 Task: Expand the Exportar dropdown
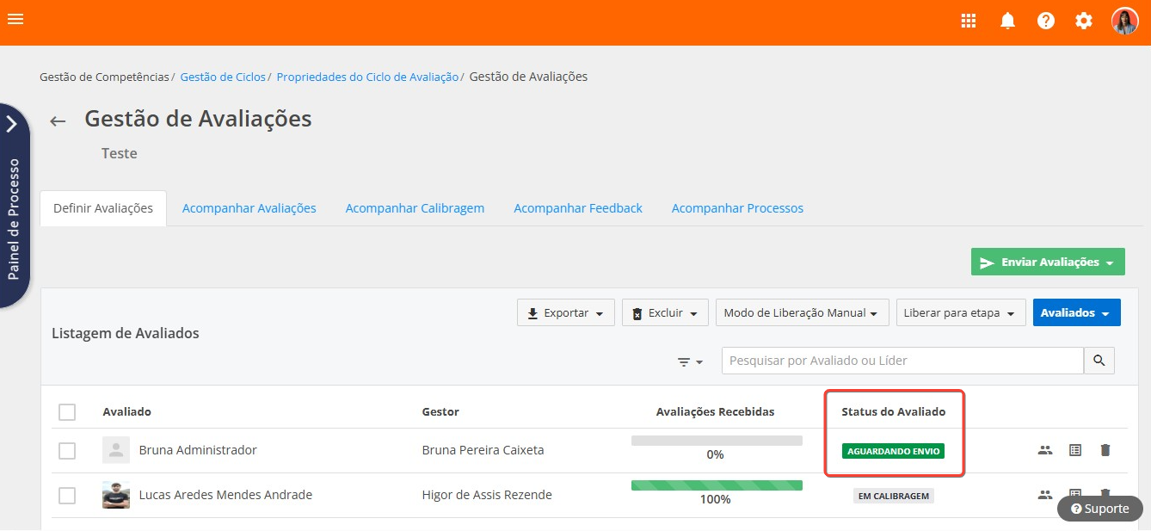point(565,313)
